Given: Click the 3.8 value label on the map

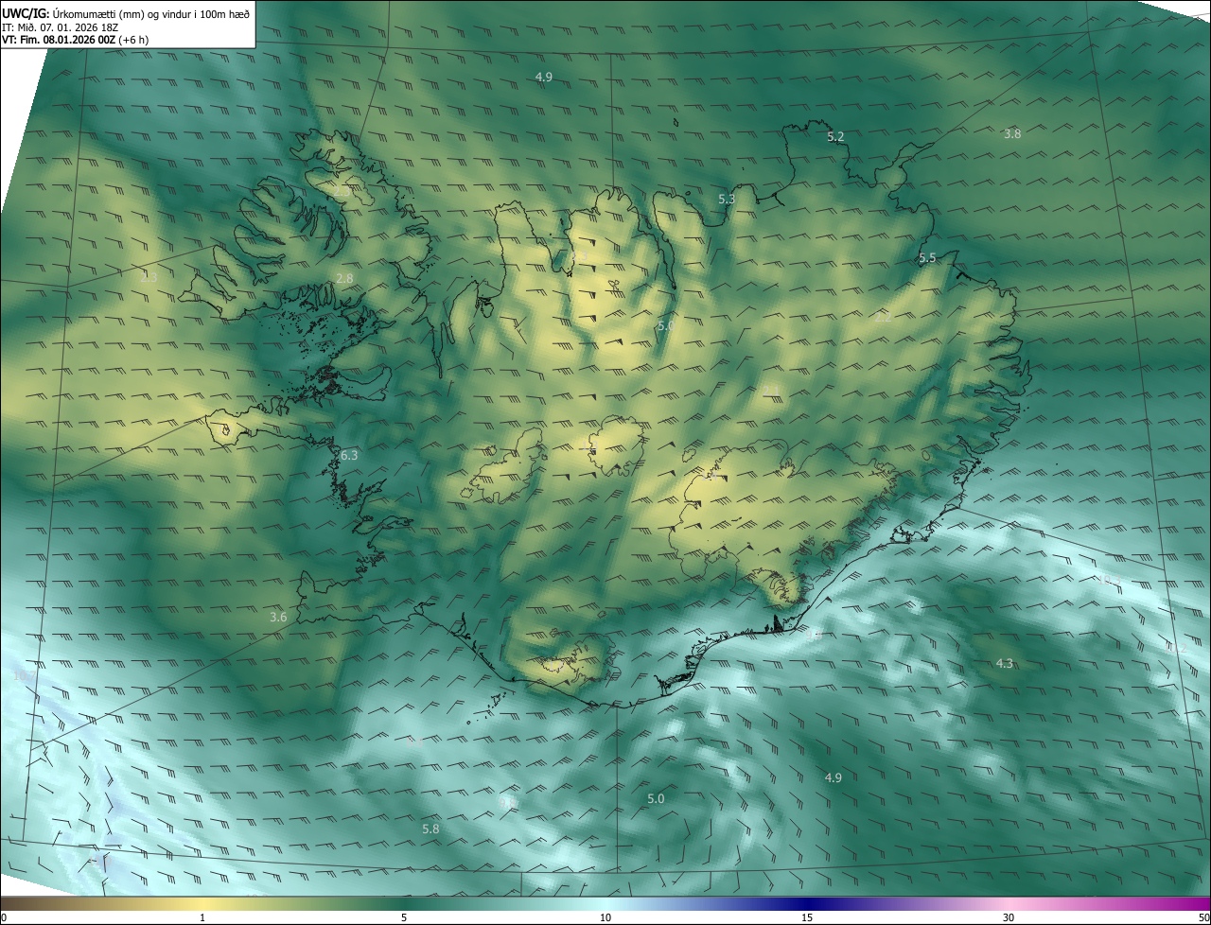Looking at the screenshot, I should click(1012, 134).
